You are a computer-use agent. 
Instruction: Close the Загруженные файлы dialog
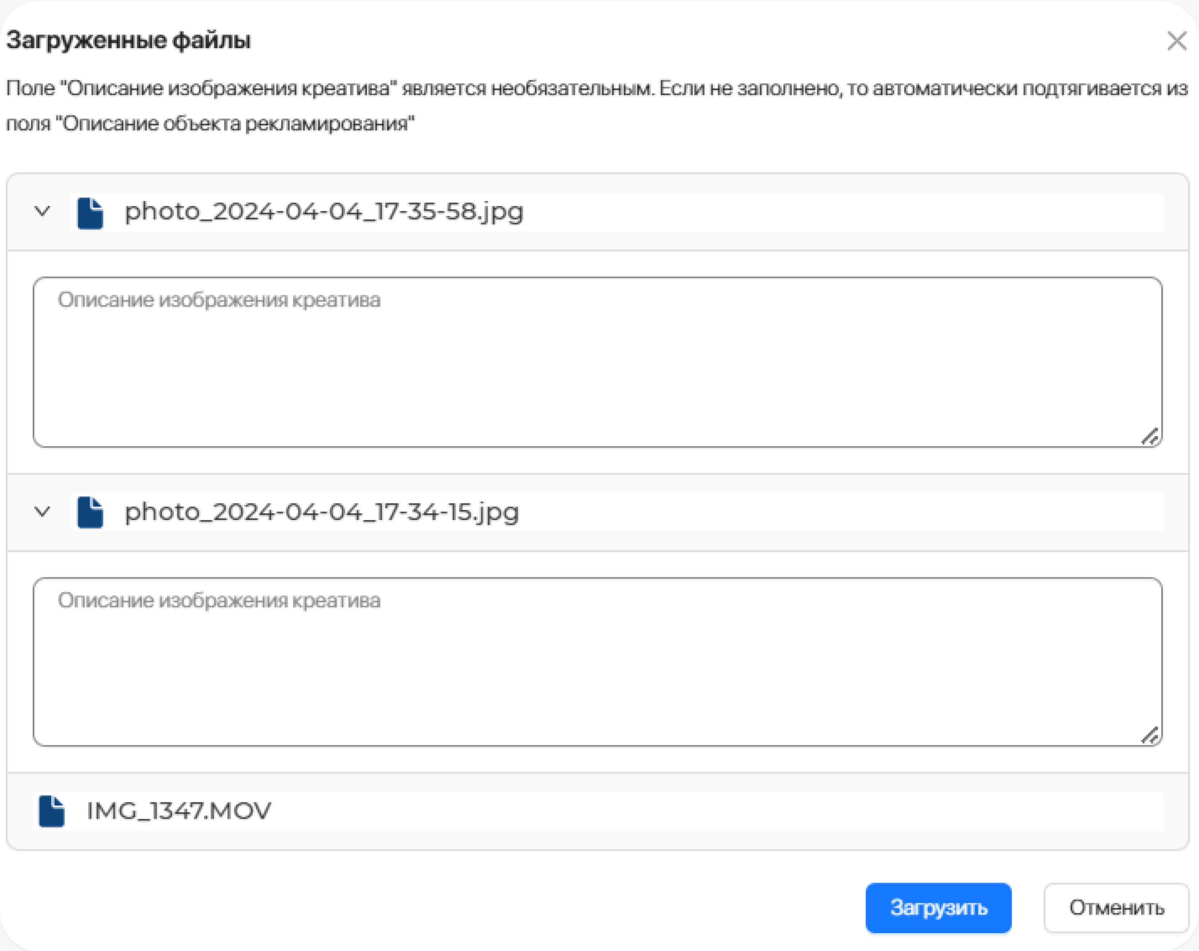(1177, 40)
